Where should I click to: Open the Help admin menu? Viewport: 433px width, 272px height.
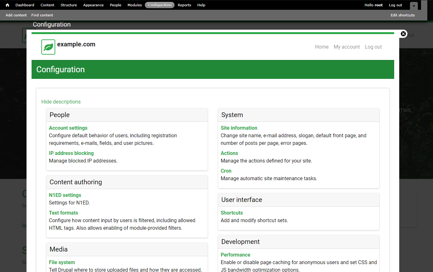pos(201,5)
